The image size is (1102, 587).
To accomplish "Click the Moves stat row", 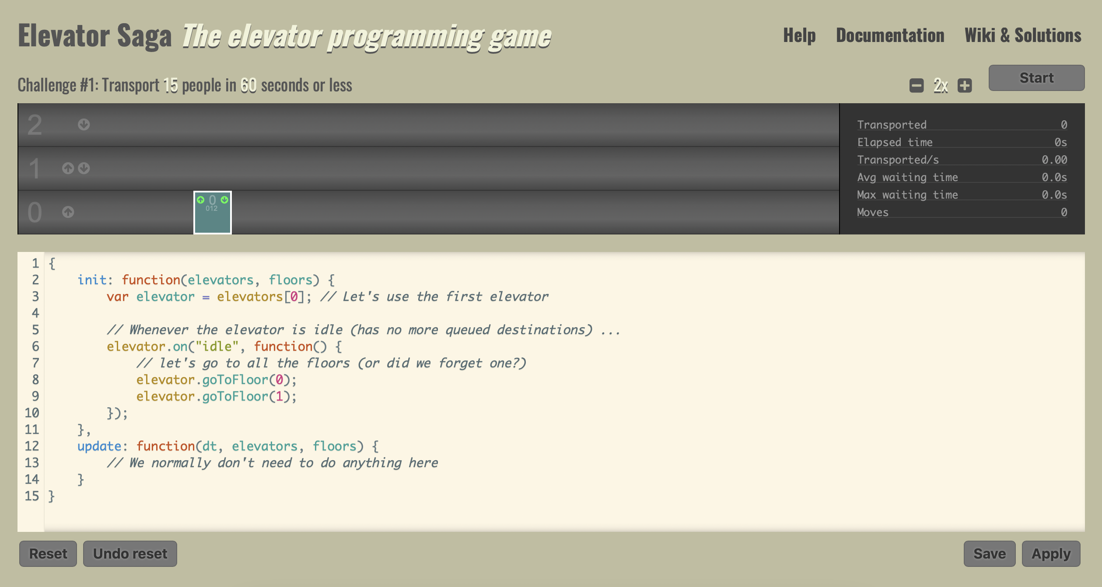I will point(962,212).
